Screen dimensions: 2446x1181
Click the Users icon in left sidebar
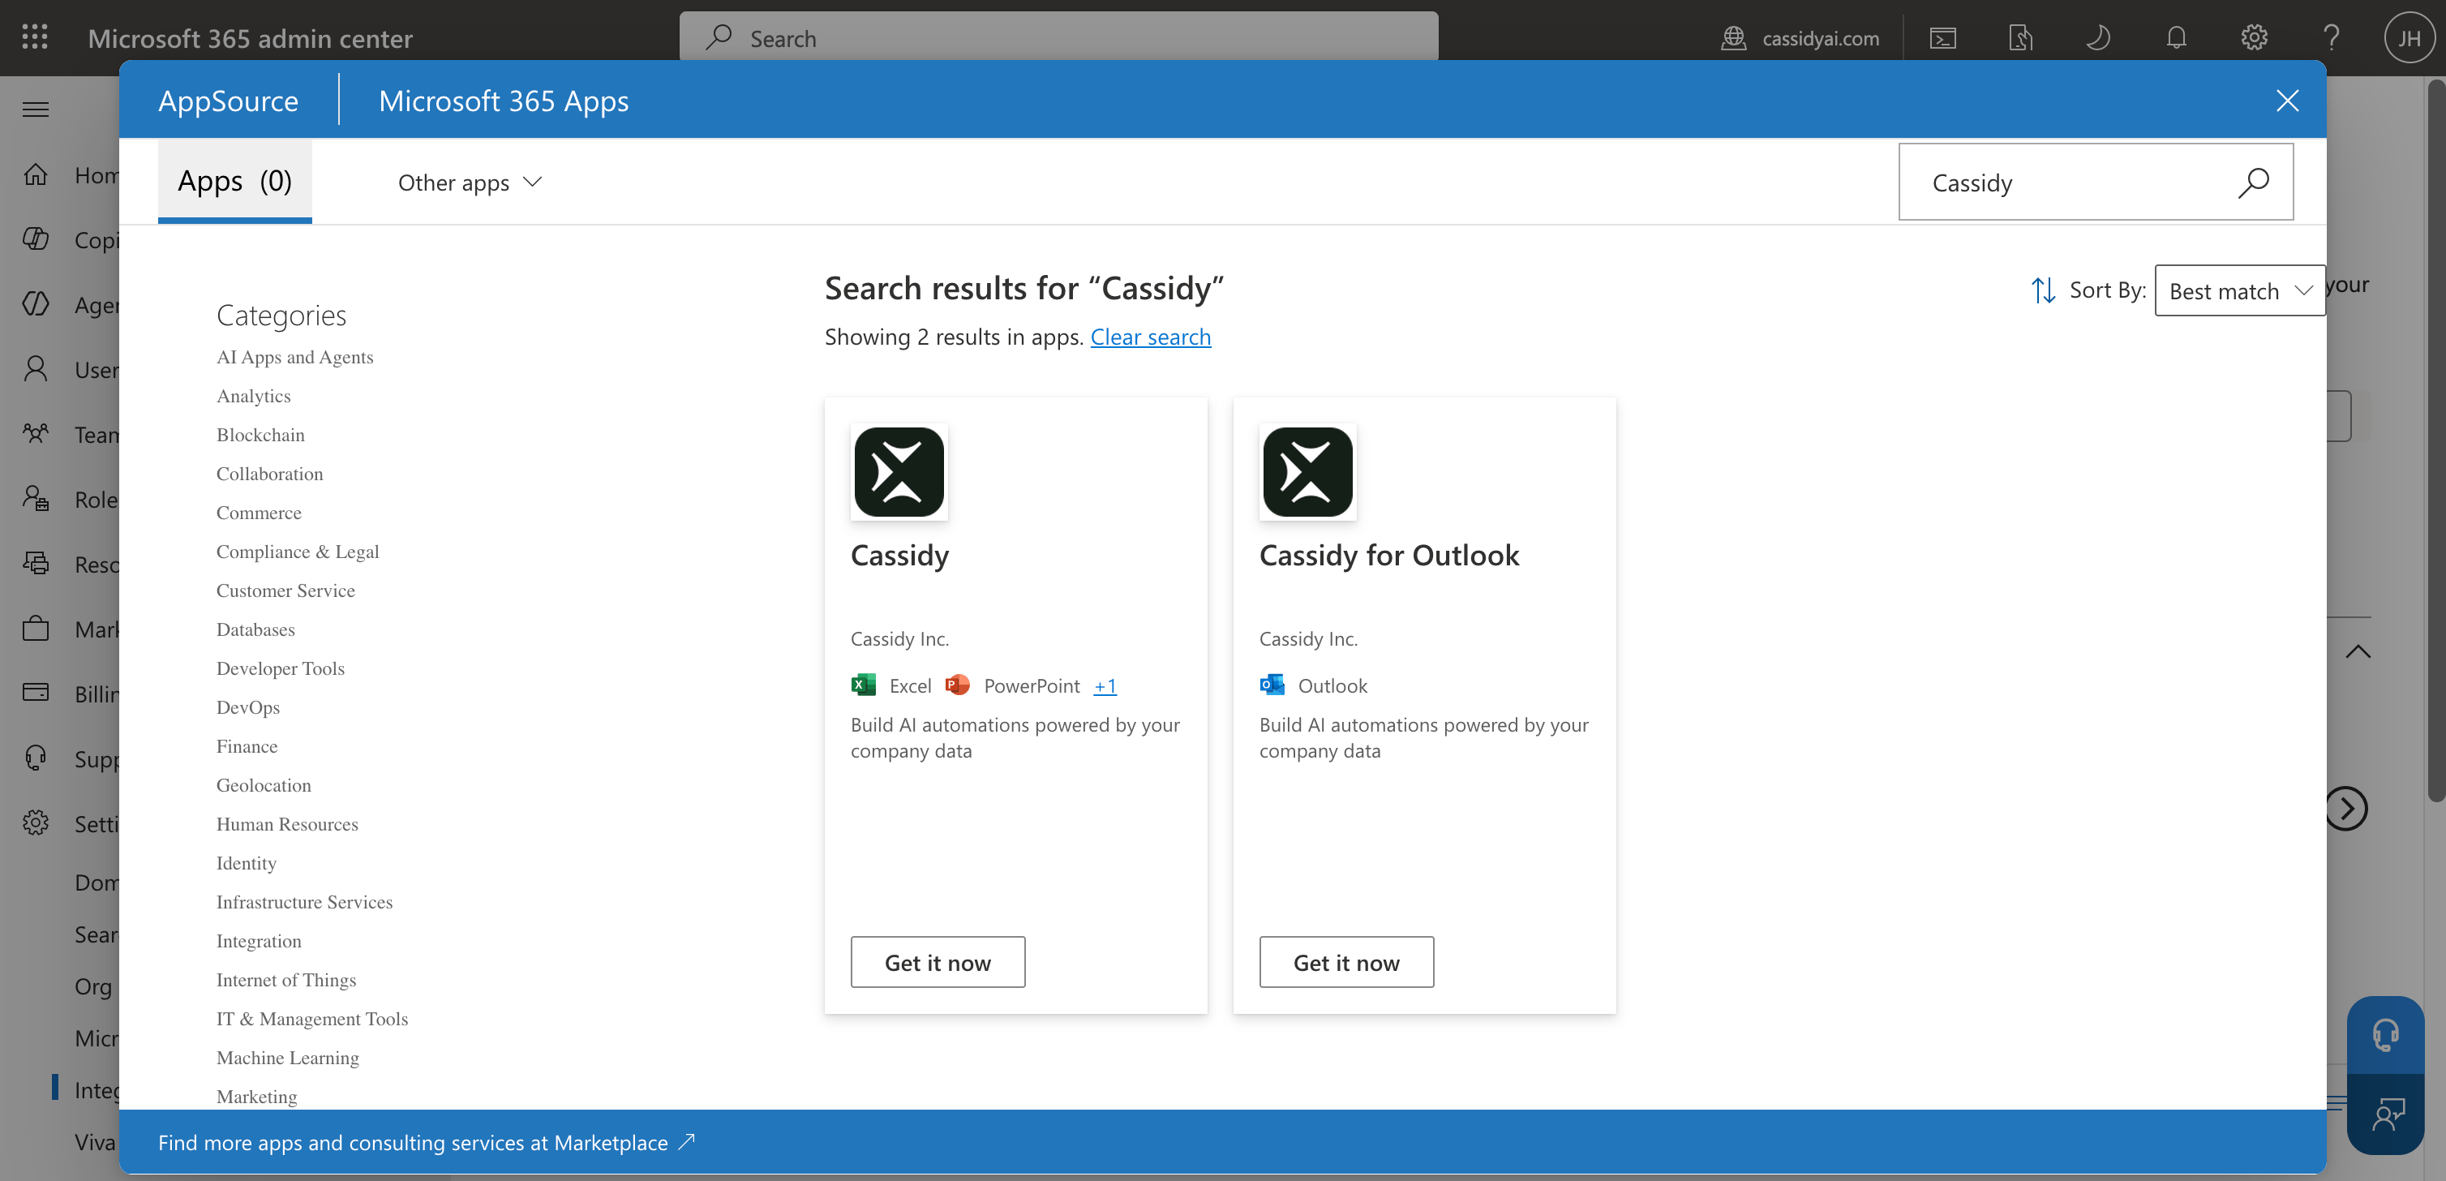[36, 369]
